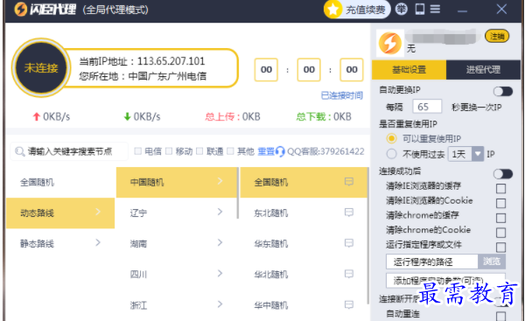Check 清除IE浏览器的缓存 checkbox

pyautogui.click(x=500, y=188)
